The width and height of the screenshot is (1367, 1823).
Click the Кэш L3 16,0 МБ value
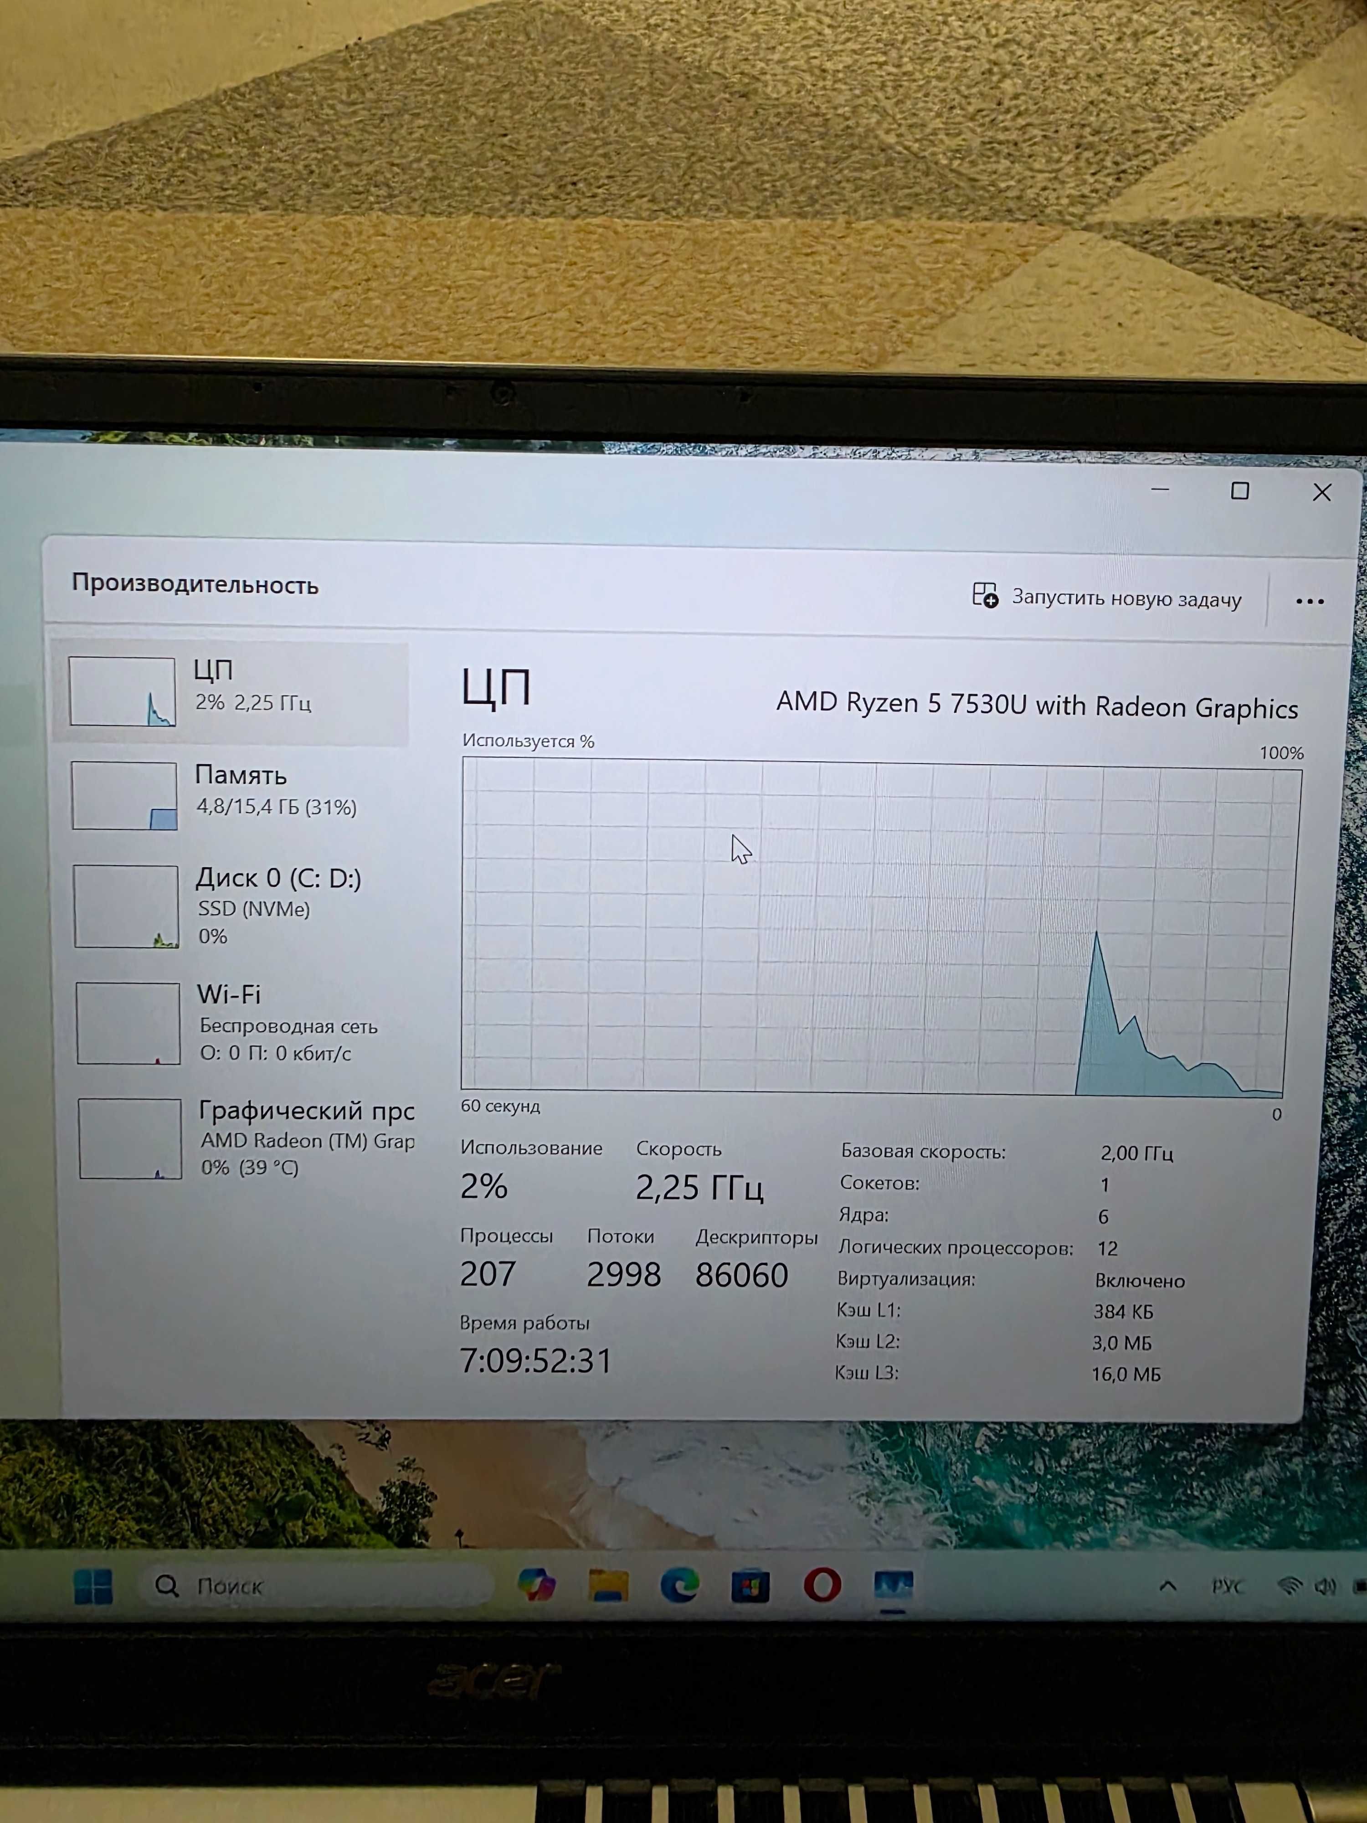pos(1125,1374)
